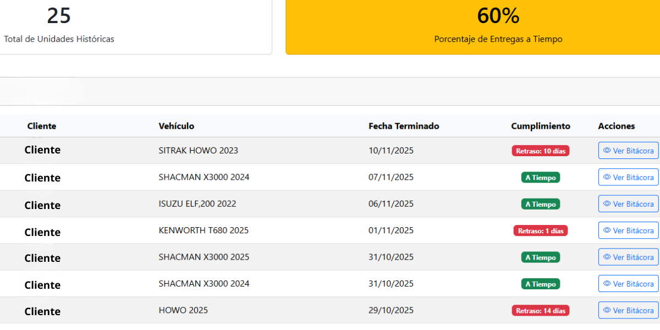Click the 'Retraso: 1 días' badge on KENWORTH row

[x=540, y=230]
